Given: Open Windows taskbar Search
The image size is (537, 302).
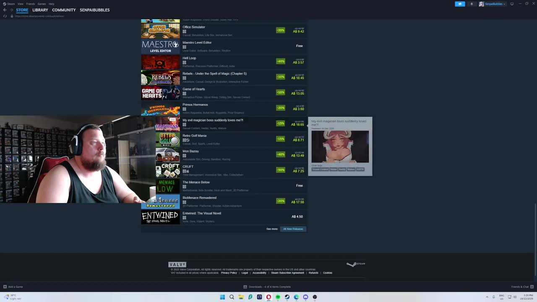Looking at the screenshot, I should (x=232, y=297).
